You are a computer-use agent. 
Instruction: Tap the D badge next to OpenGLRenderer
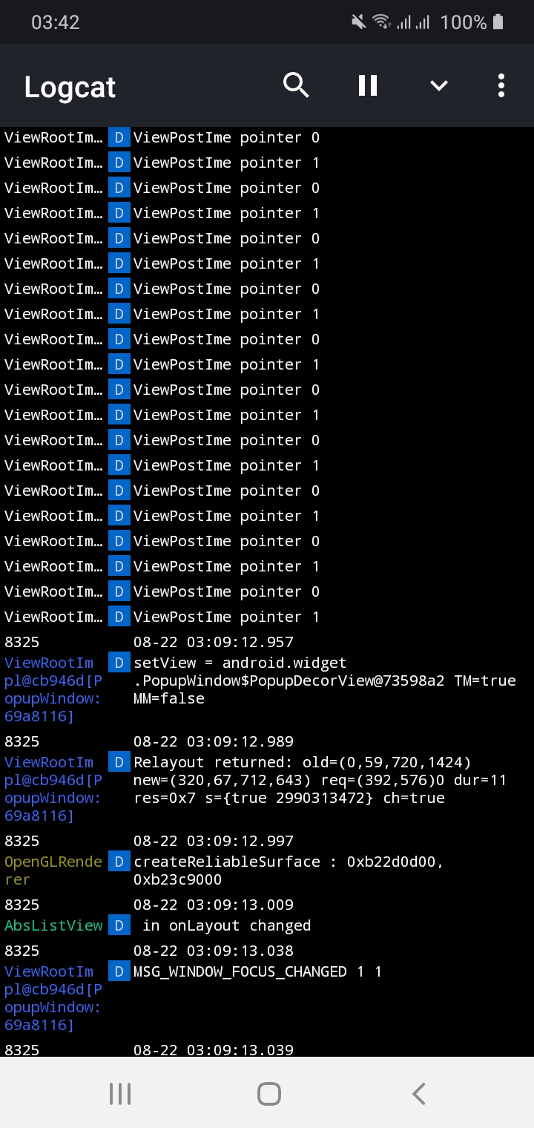coord(119,862)
